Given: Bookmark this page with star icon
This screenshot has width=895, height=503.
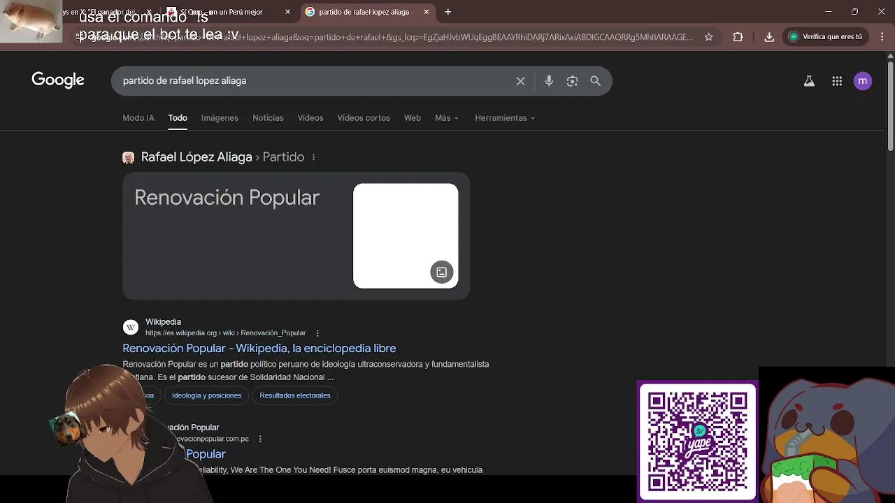Looking at the screenshot, I should [x=708, y=37].
